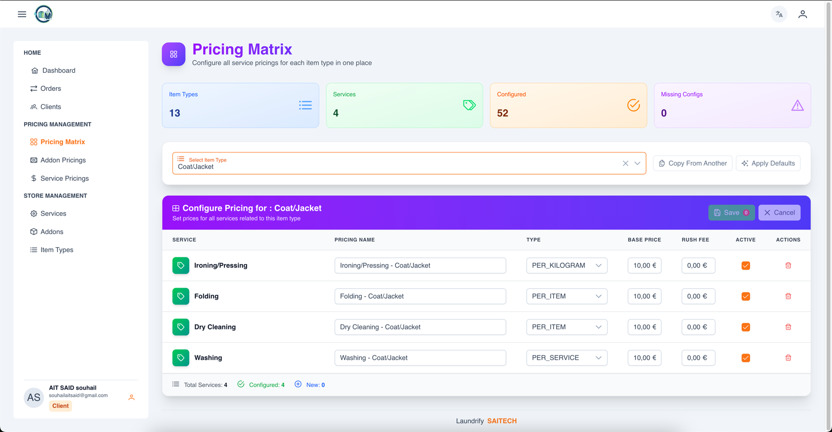Click the rush fee field for Washing
The image size is (832, 432).
pos(698,358)
